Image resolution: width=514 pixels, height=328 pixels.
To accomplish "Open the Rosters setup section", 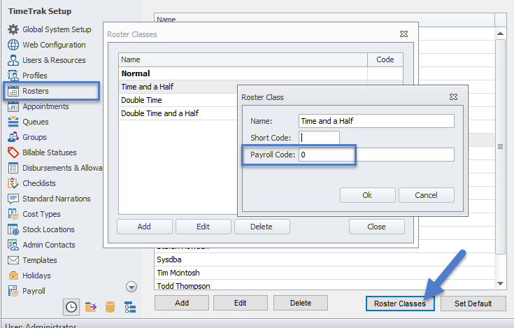I will pos(36,91).
